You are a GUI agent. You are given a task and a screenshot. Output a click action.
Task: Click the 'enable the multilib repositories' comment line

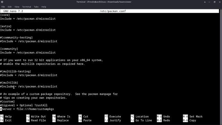pos(42,64)
